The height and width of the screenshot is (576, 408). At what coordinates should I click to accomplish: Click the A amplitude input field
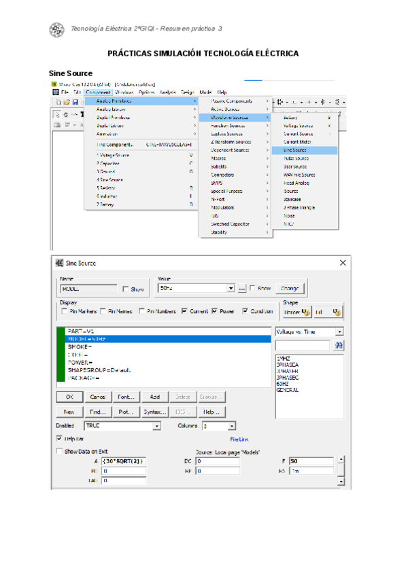[x=124, y=461]
